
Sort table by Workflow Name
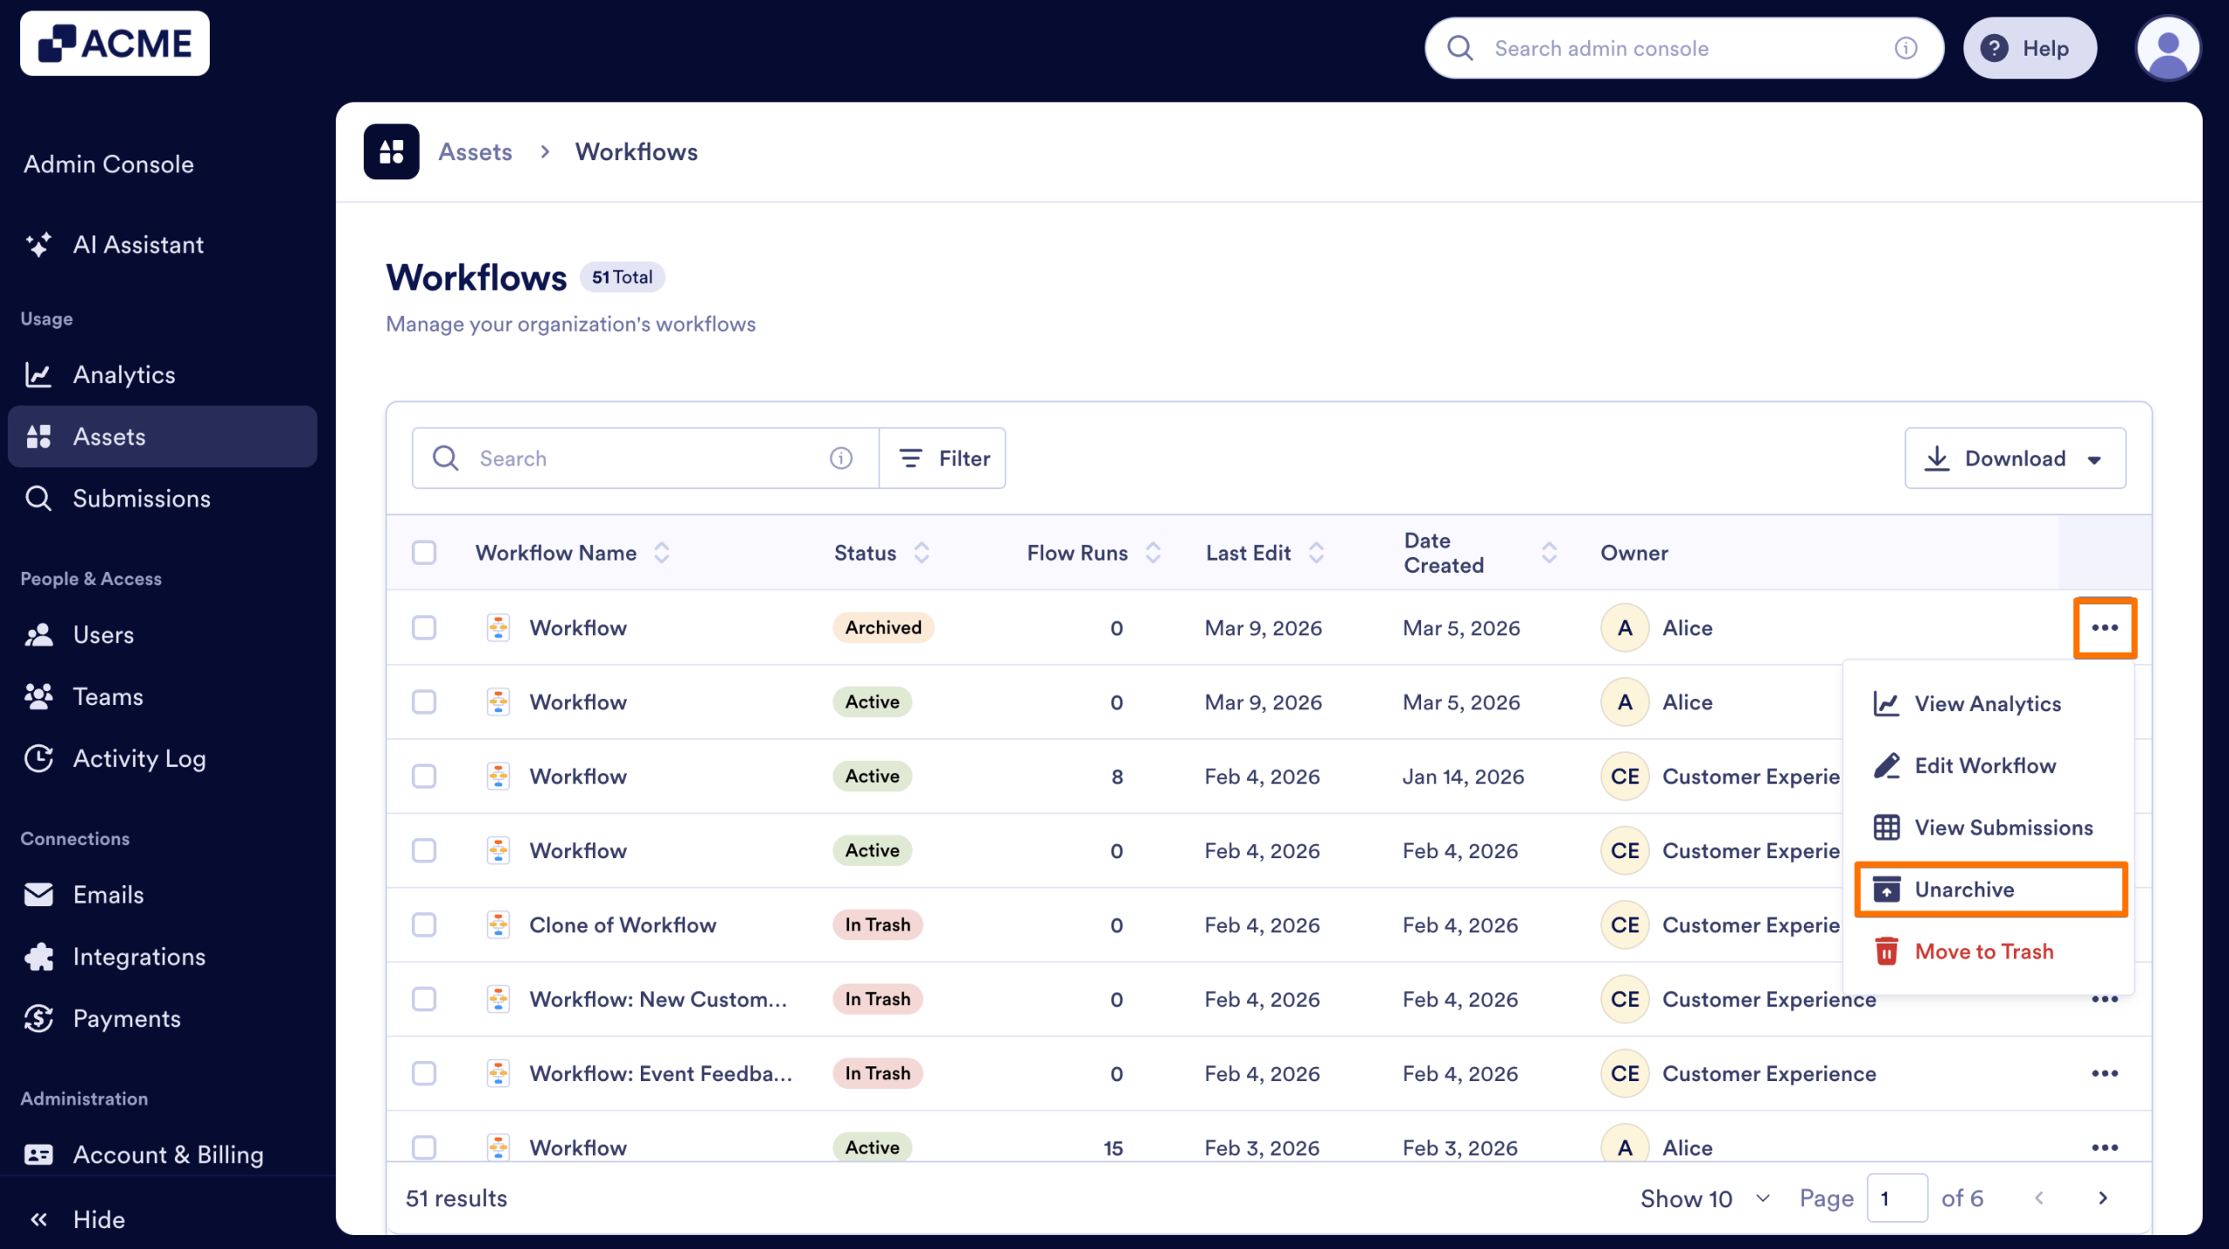tap(662, 552)
